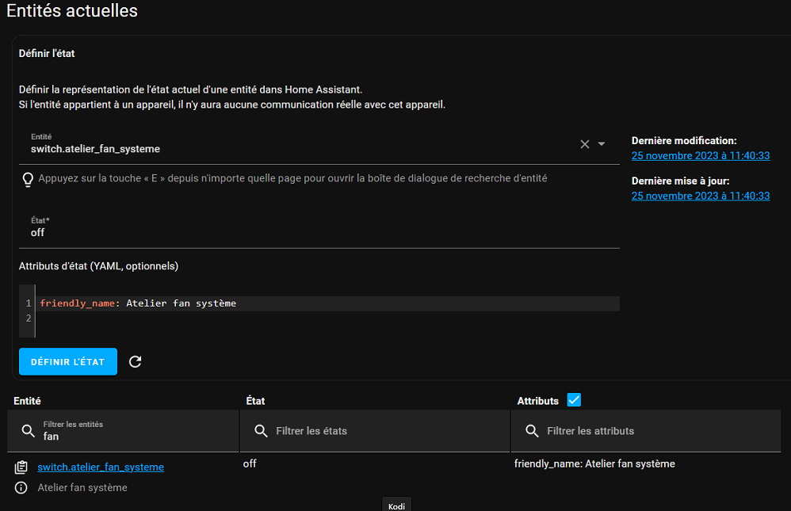Click the 'État' column header
Viewport: 791px width, 511px height.
pyautogui.click(x=255, y=401)
